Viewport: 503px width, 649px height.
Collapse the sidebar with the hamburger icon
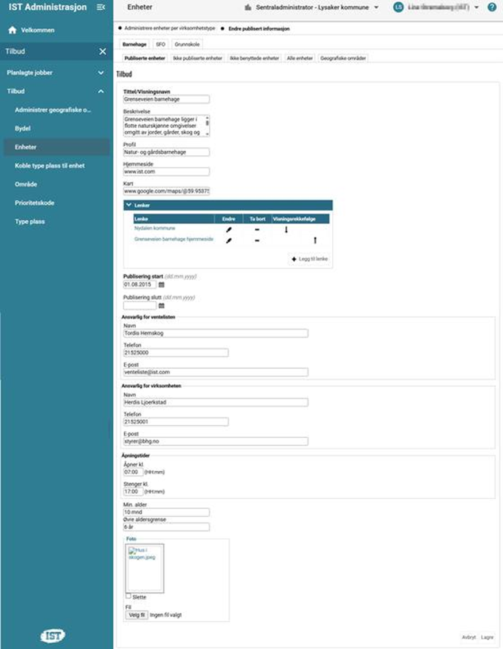101,7
